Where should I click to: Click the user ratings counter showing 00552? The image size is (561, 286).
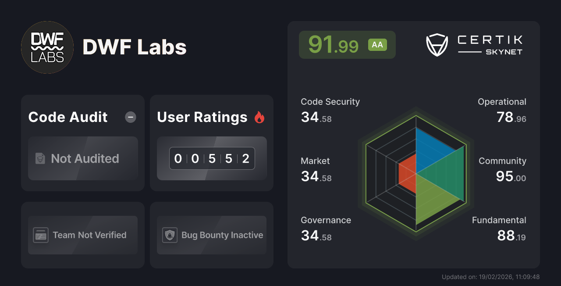212,158
